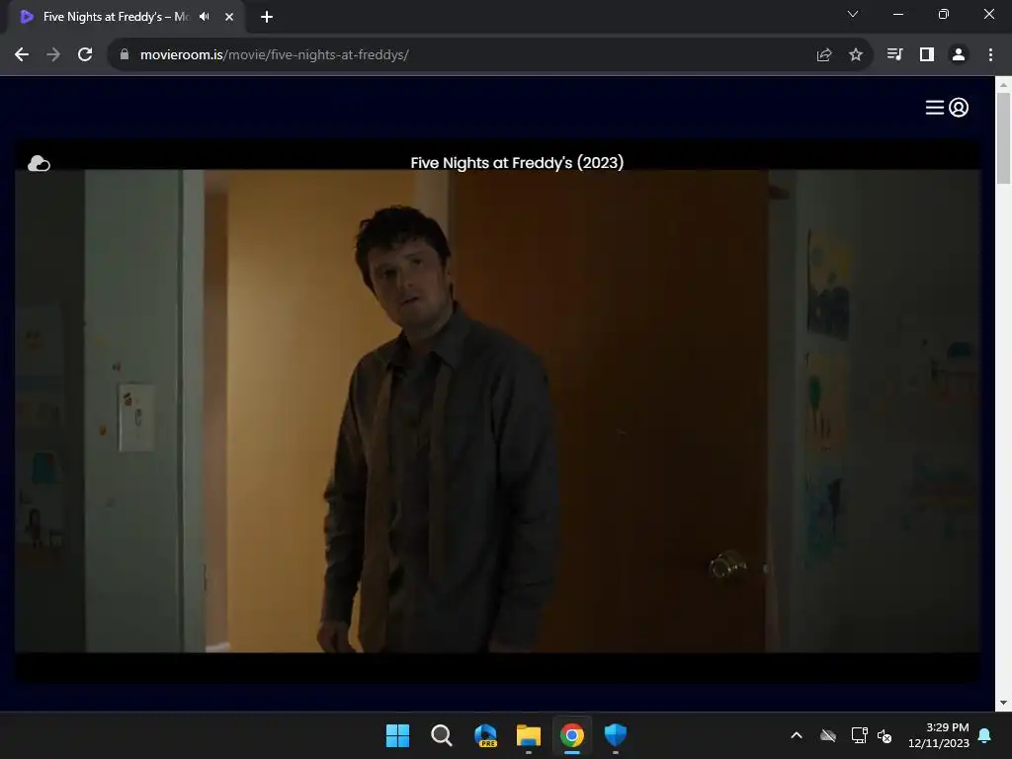Open the clock showing 3:29 PM
The height and width of the screenshot is (759, 1012).
[939, 735]
